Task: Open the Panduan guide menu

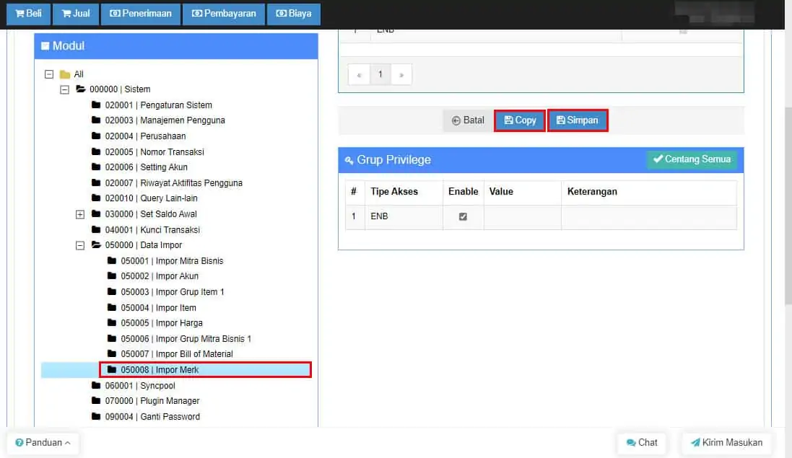Action: pyautogui.click(x=43, y=443)
